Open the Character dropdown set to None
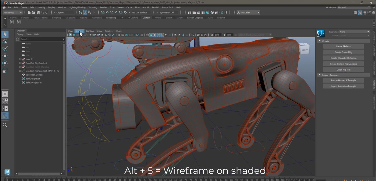 coord(354,32)
